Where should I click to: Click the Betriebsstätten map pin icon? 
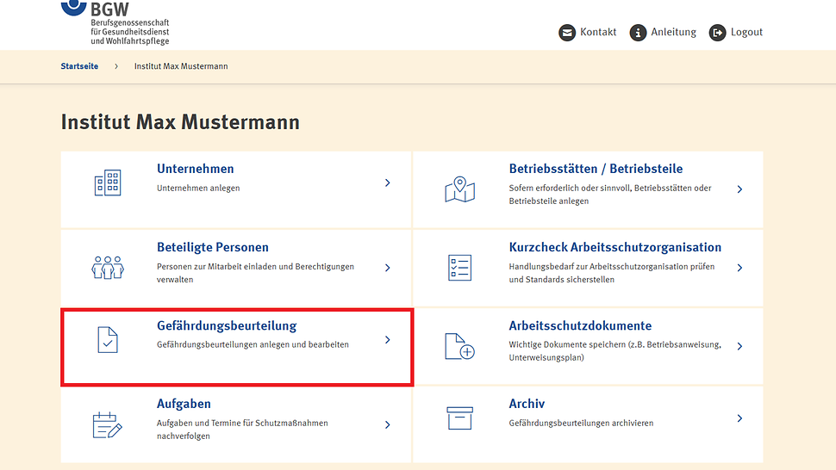(459, 189)
